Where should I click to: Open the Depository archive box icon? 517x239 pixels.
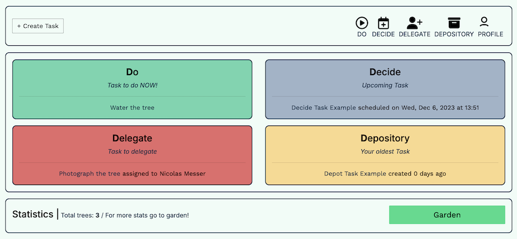click(x=454, y=23)
